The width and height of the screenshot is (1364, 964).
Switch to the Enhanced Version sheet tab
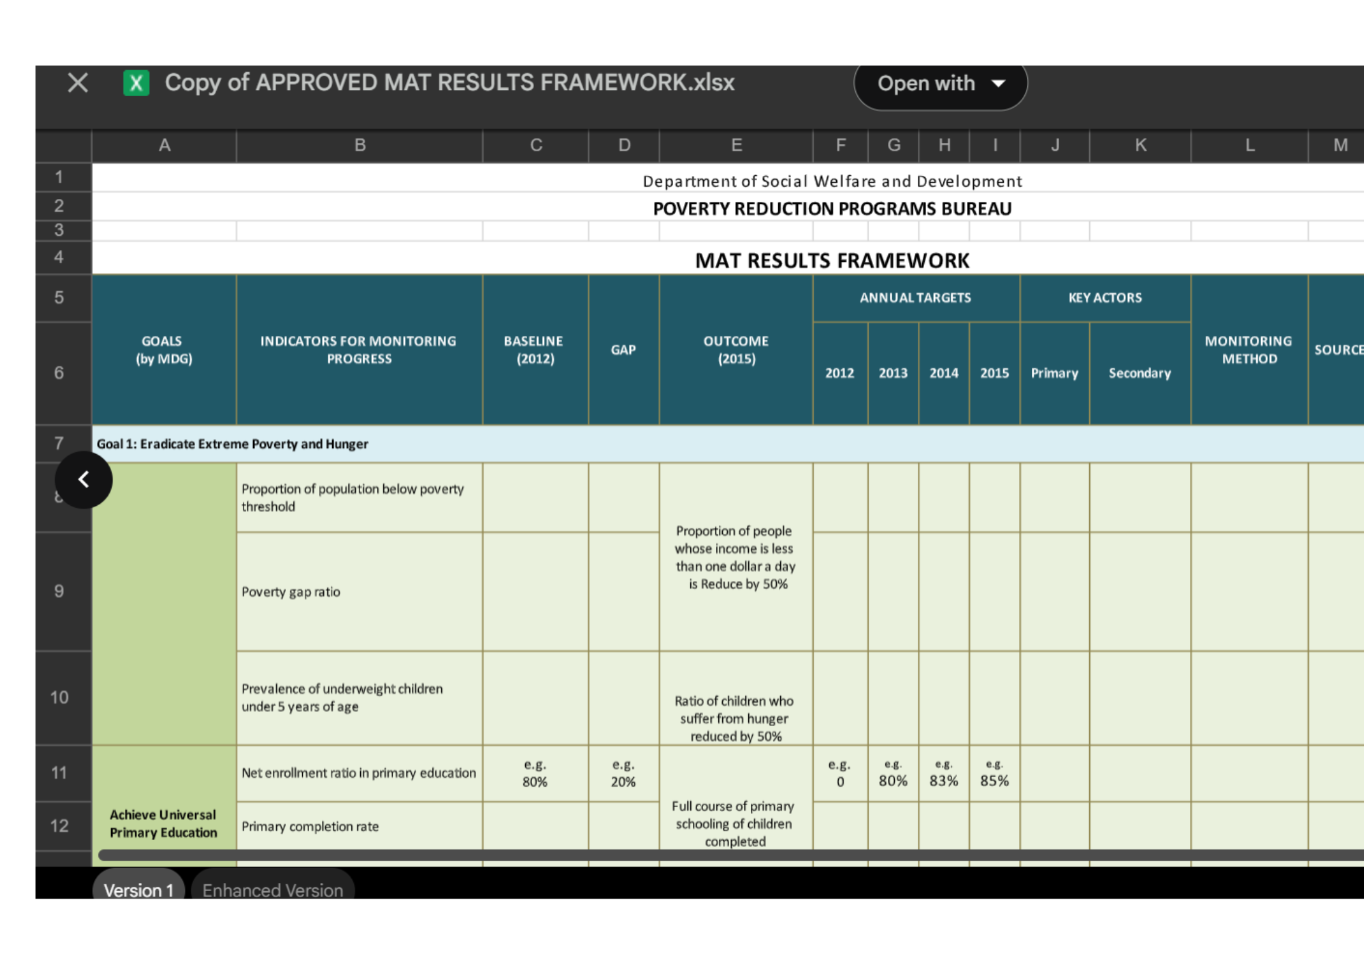point(273,889)
